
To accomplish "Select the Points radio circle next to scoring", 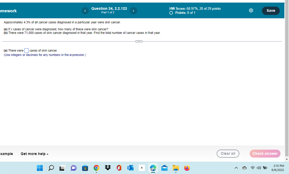I will tap(171, 13).
